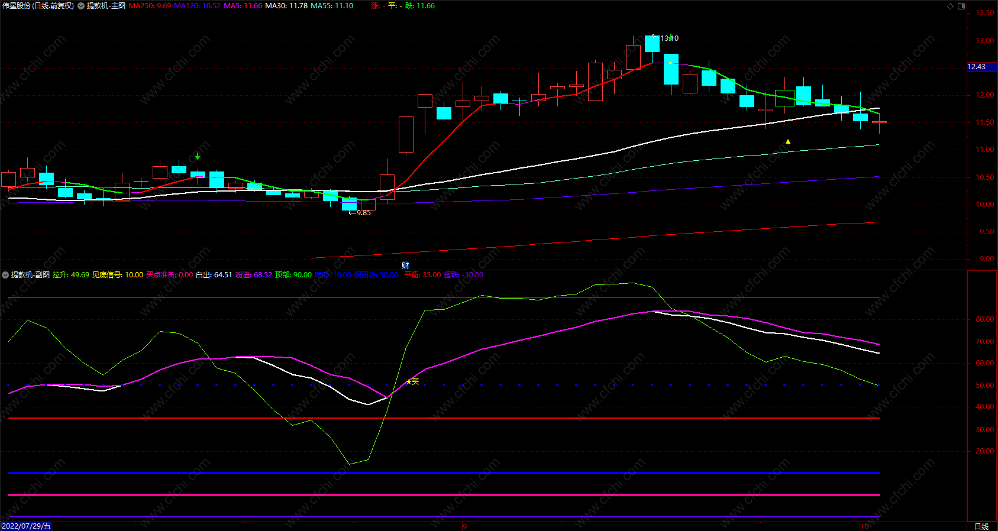
Task: Click the 提款机-主图 indicator name
Action: (x=106, y=6)
